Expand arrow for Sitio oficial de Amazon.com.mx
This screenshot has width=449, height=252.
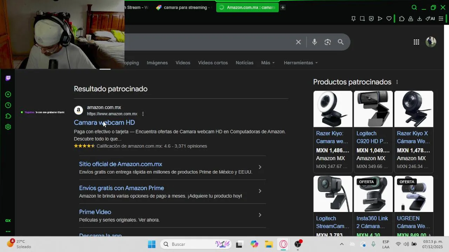pos(260,167)
